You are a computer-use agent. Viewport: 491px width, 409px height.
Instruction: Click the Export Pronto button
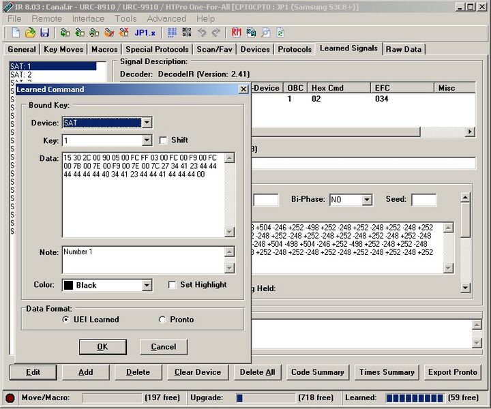[453, 372]
